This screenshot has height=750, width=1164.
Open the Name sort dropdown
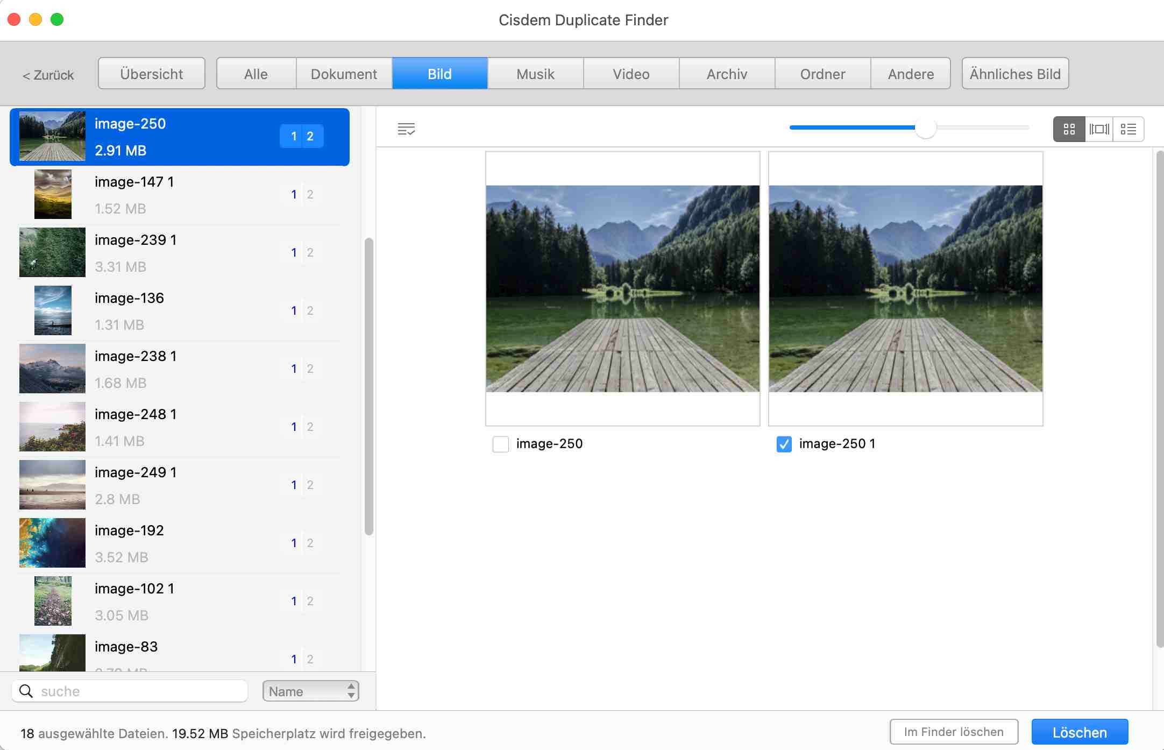pyautogui.click(x=310, y=691)
